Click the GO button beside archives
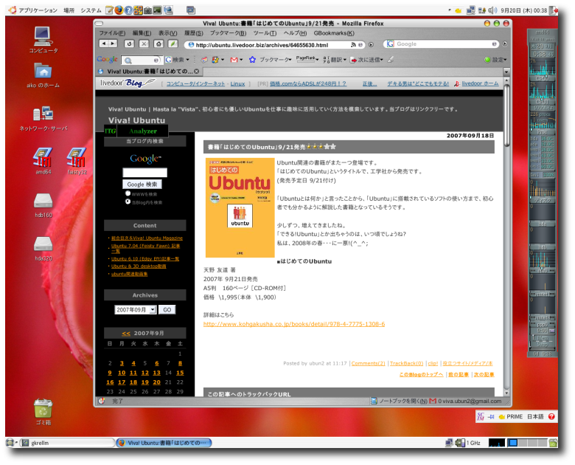The height and width of the screenshot is (465, 575). coord(167,310)
